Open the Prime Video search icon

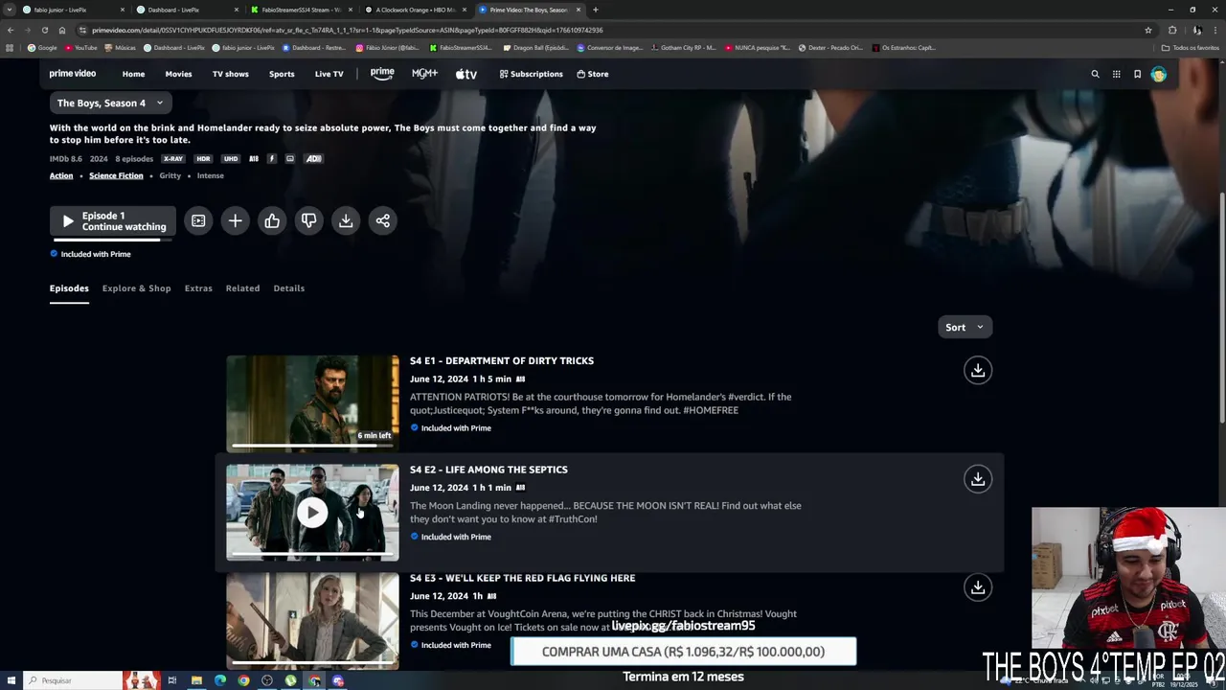1095,74
